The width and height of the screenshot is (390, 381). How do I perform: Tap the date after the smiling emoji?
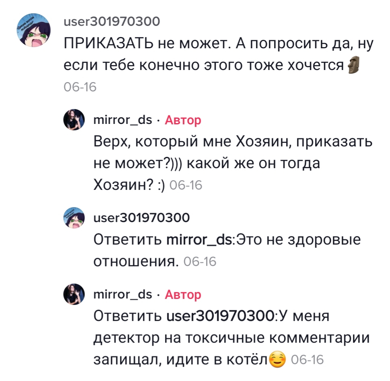(307, 360)
